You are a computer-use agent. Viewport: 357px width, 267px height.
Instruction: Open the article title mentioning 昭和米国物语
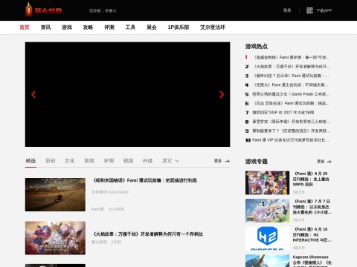(x=145, y=180)
